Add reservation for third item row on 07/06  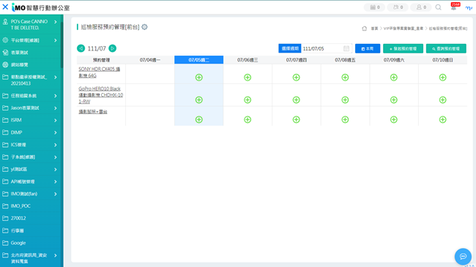pyautogui.click(x=248, y=119)
